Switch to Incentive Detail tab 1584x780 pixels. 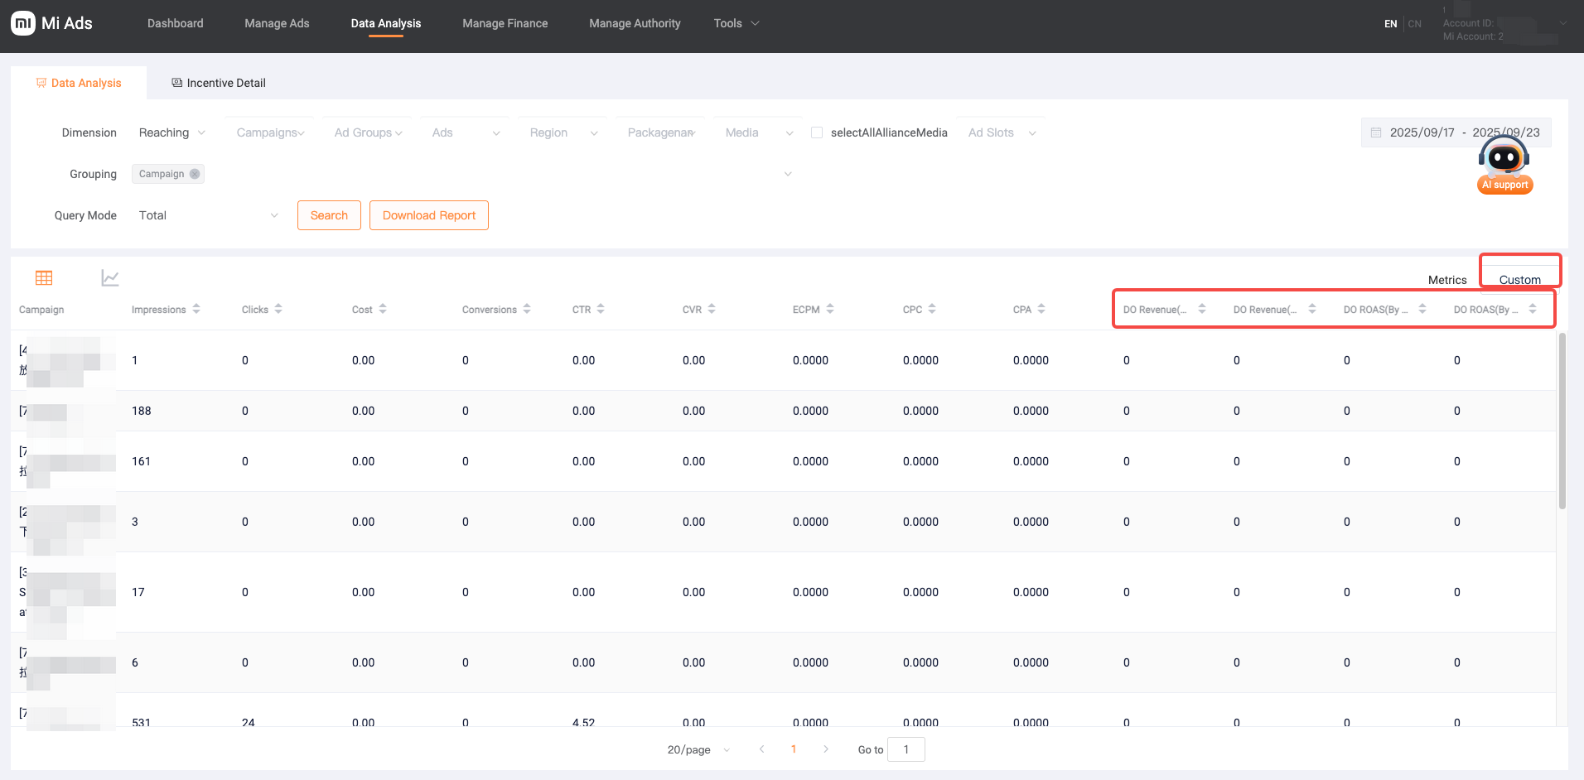pos(219,83)
